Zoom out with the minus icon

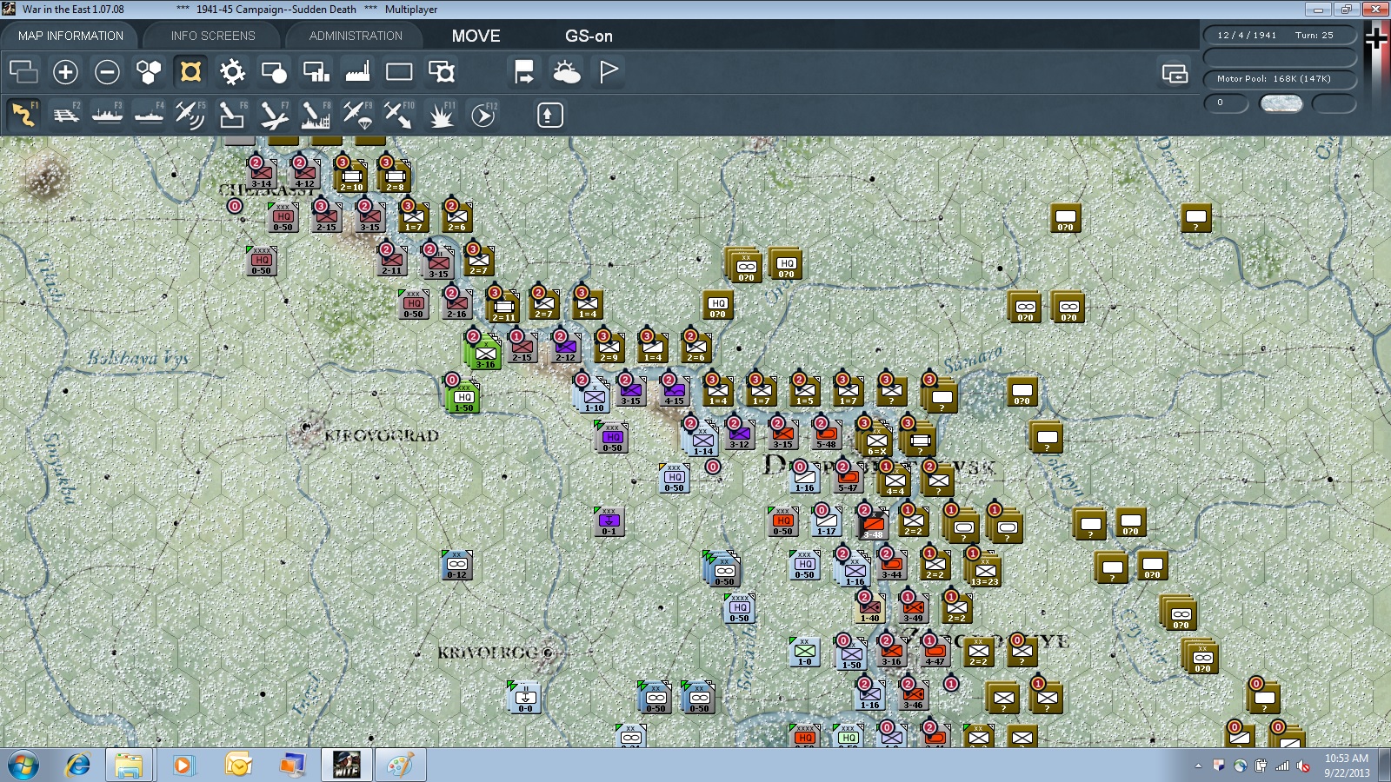(107, 72)
